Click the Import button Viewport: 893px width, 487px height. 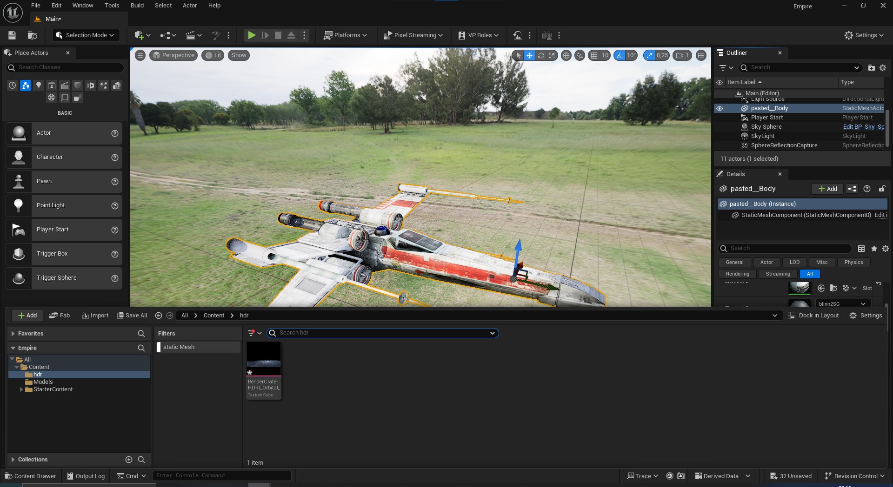click(95, 316)
